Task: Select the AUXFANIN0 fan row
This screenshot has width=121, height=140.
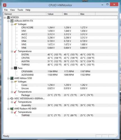Action: click(x=69, y=75)
